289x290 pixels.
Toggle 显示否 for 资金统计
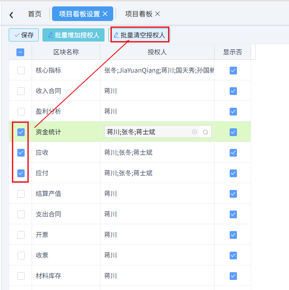tap(233, 132)
